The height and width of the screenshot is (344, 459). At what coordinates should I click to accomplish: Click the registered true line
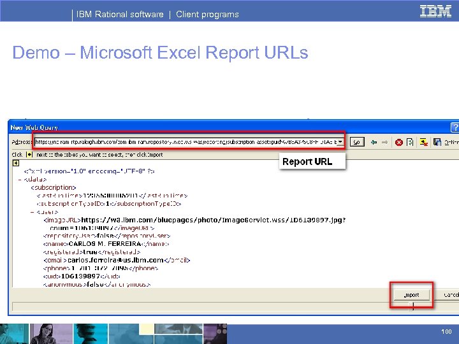tap(92, 252)
